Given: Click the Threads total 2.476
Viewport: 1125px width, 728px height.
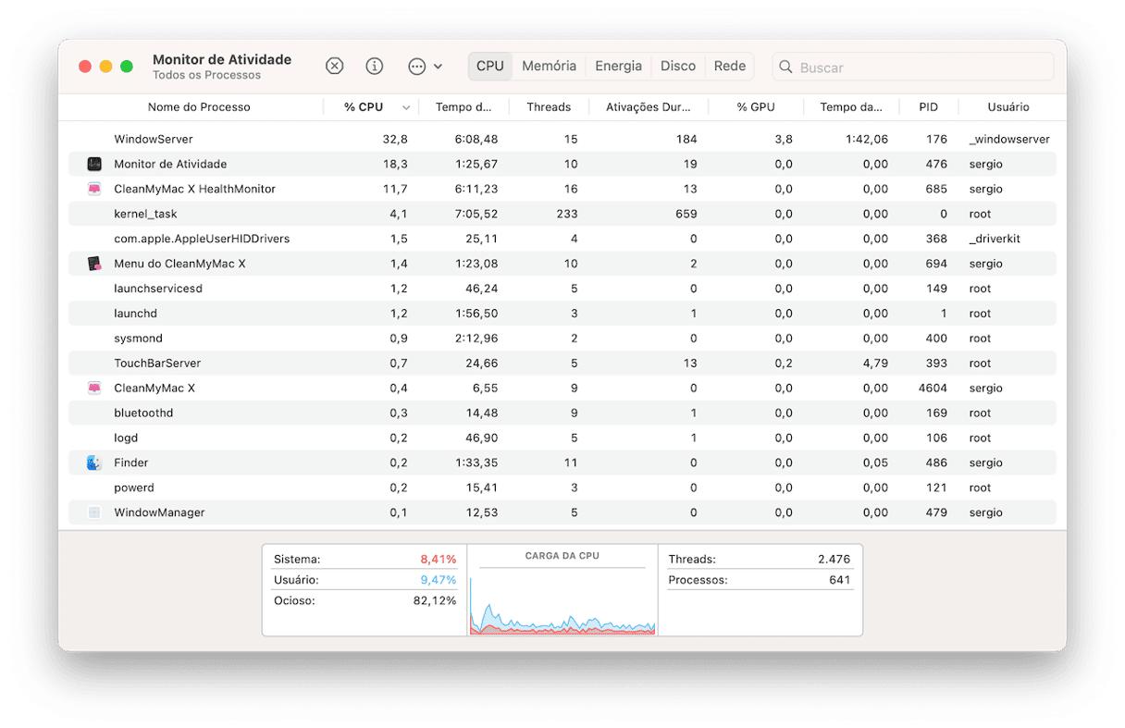Looking at the screenshot, I should (834, 560).
